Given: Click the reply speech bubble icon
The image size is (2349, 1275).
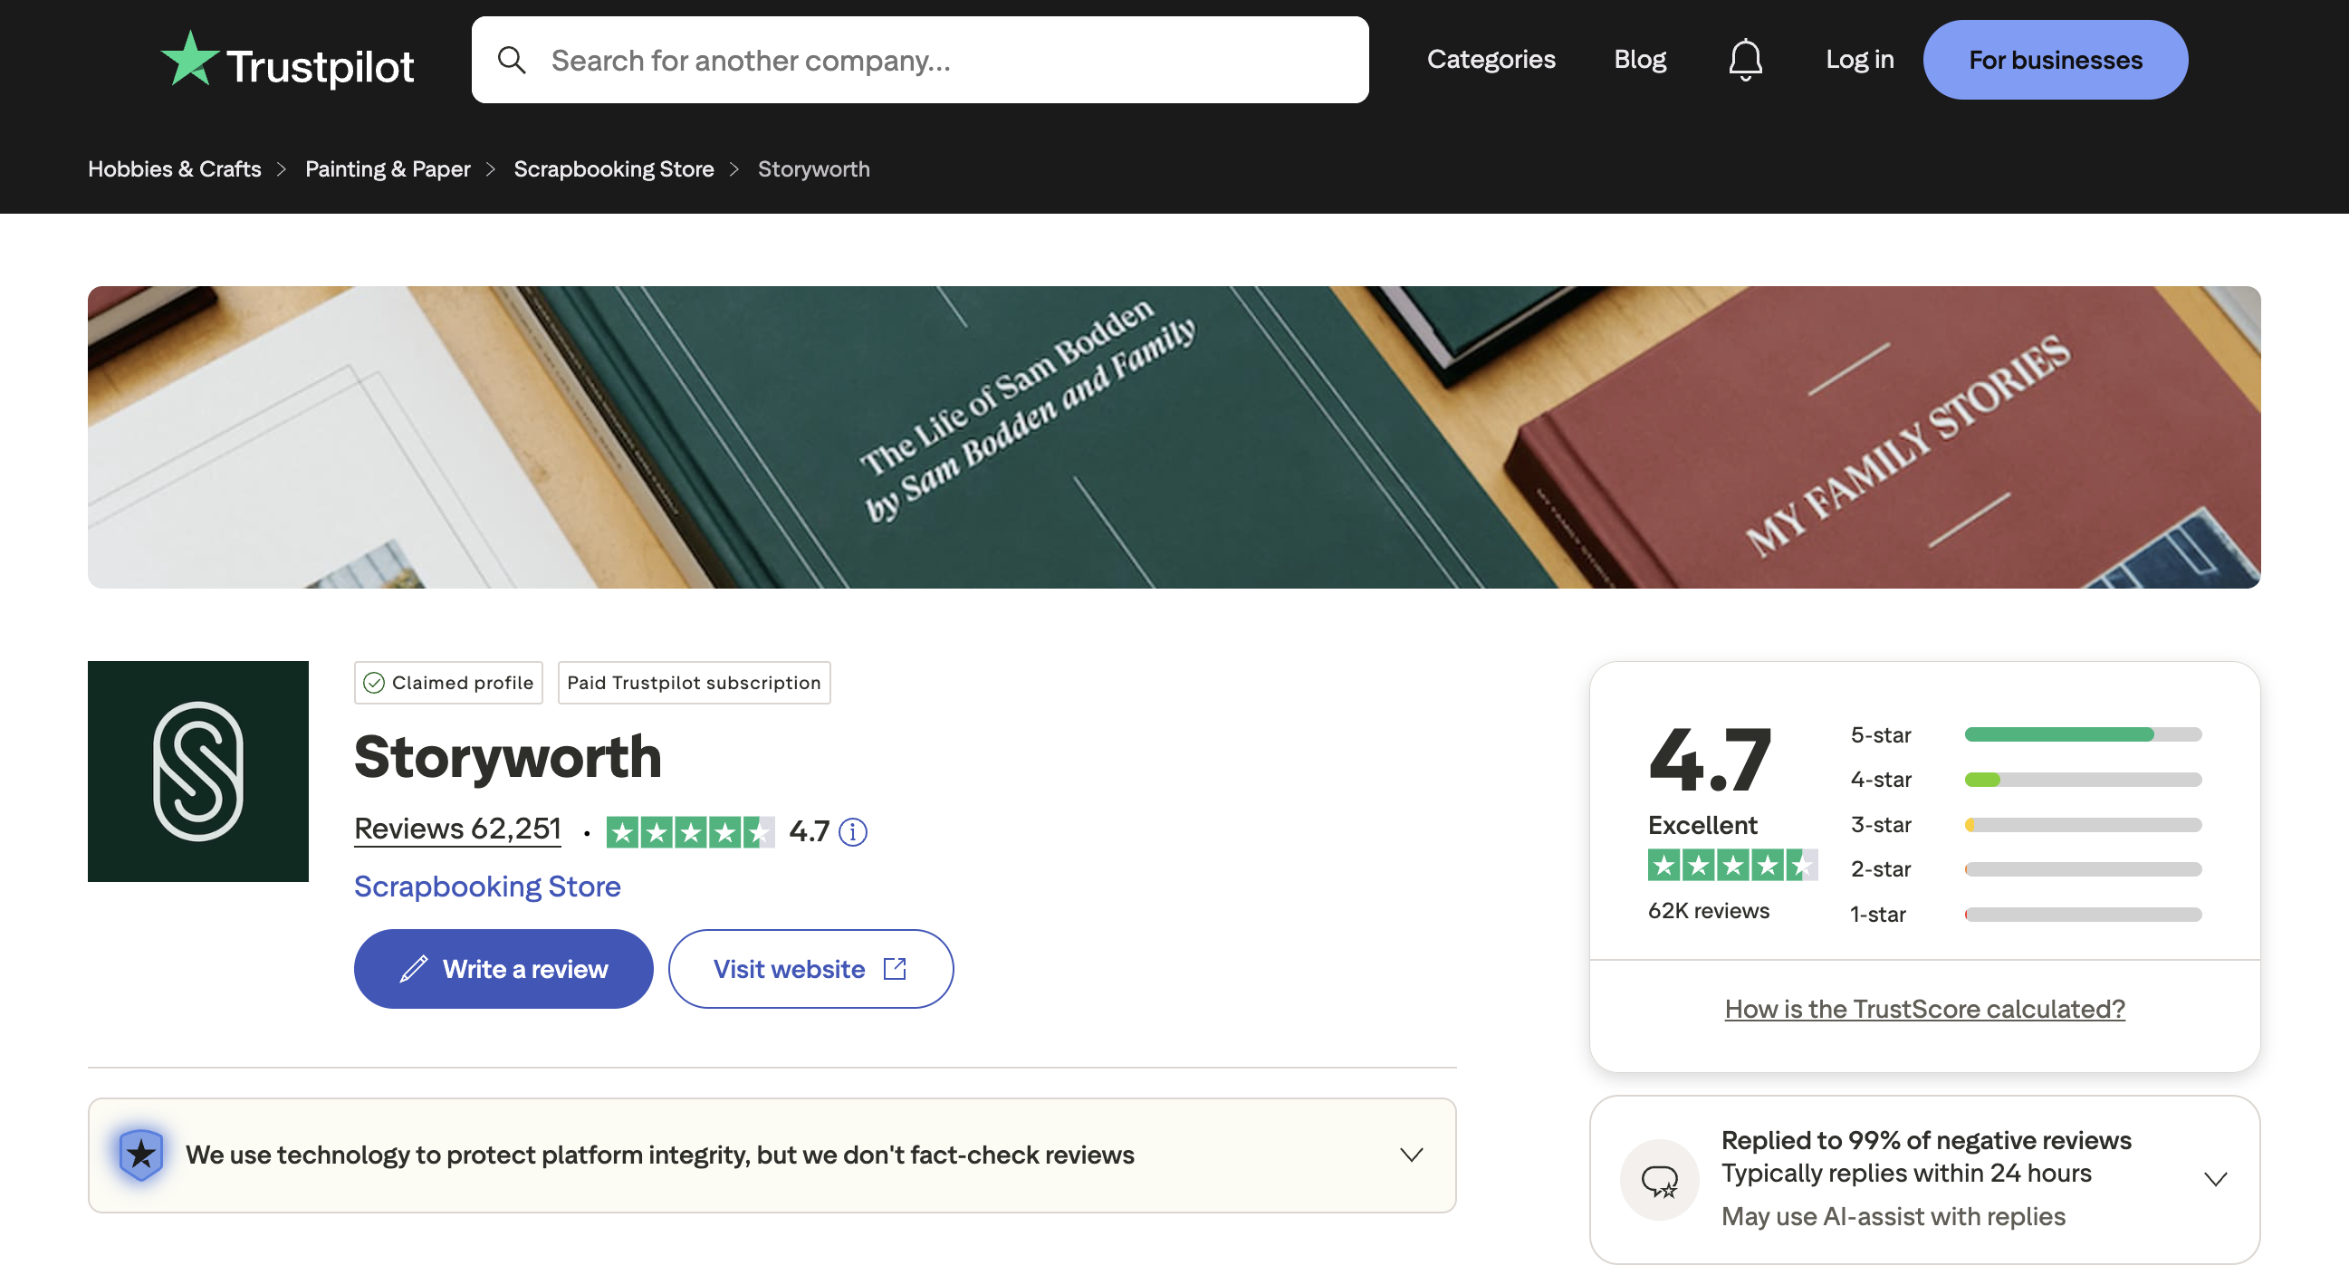Looking at the screenshot, I should coord(1659,1180).
